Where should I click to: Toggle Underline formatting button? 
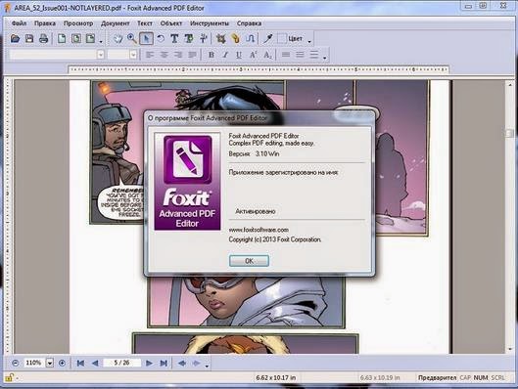[239, 55]
